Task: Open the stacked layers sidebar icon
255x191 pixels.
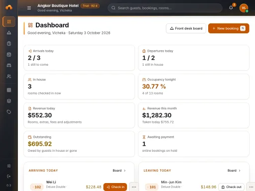Action: click(9, 101)
